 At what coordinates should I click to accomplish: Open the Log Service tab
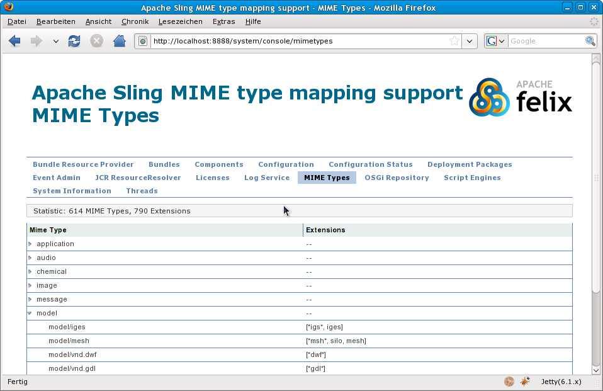pos(267,178)
